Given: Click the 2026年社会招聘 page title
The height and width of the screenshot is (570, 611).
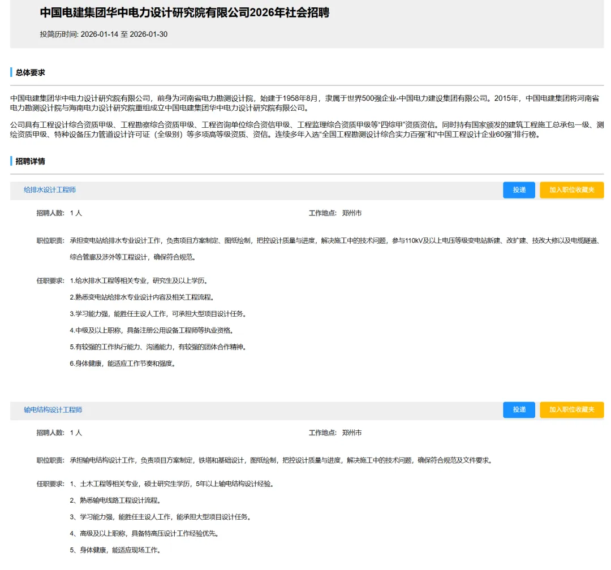Looking at the screenshot, I should [x=184, y=12].
